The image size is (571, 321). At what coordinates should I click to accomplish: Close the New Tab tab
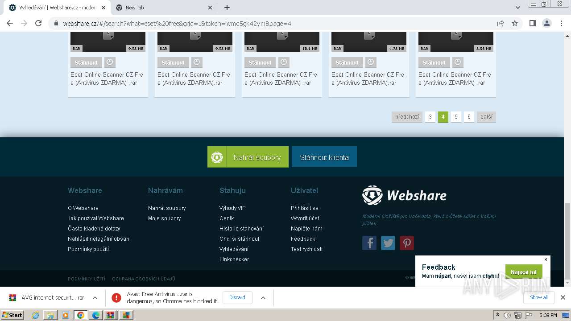click(x=211, y=8)
